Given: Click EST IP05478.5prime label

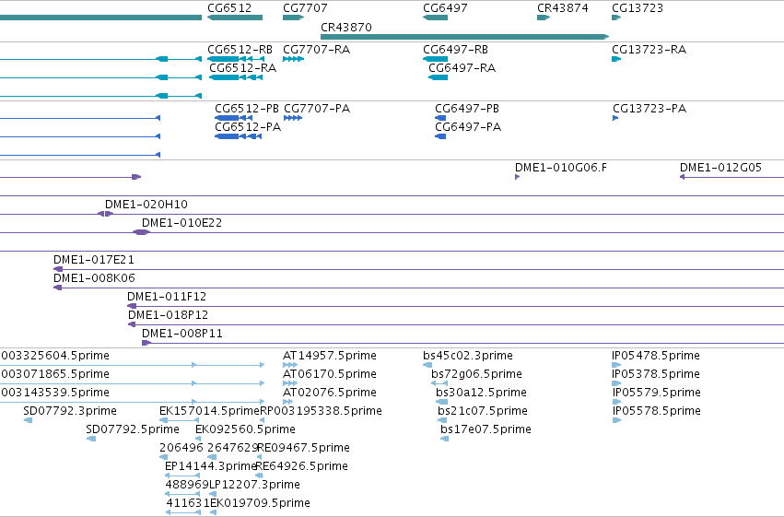Looking at the screenshot, I should pyautogui.click(x=656, y=356).
